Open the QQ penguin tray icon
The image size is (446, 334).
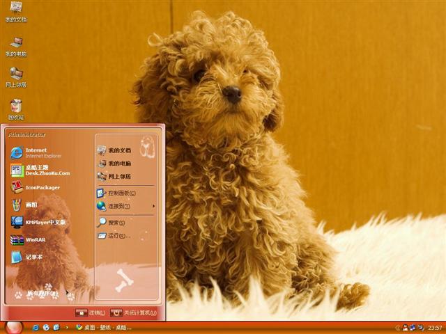[405, 328]
